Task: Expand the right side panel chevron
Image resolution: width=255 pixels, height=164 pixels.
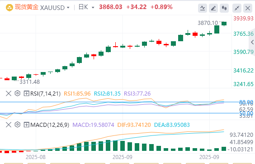Action: pyautogui.click(x=252, y=42)
